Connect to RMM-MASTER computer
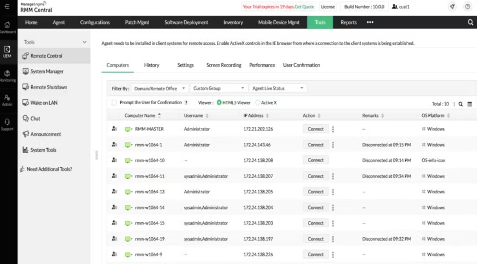The image size is (477, 264). coord(315,129)
